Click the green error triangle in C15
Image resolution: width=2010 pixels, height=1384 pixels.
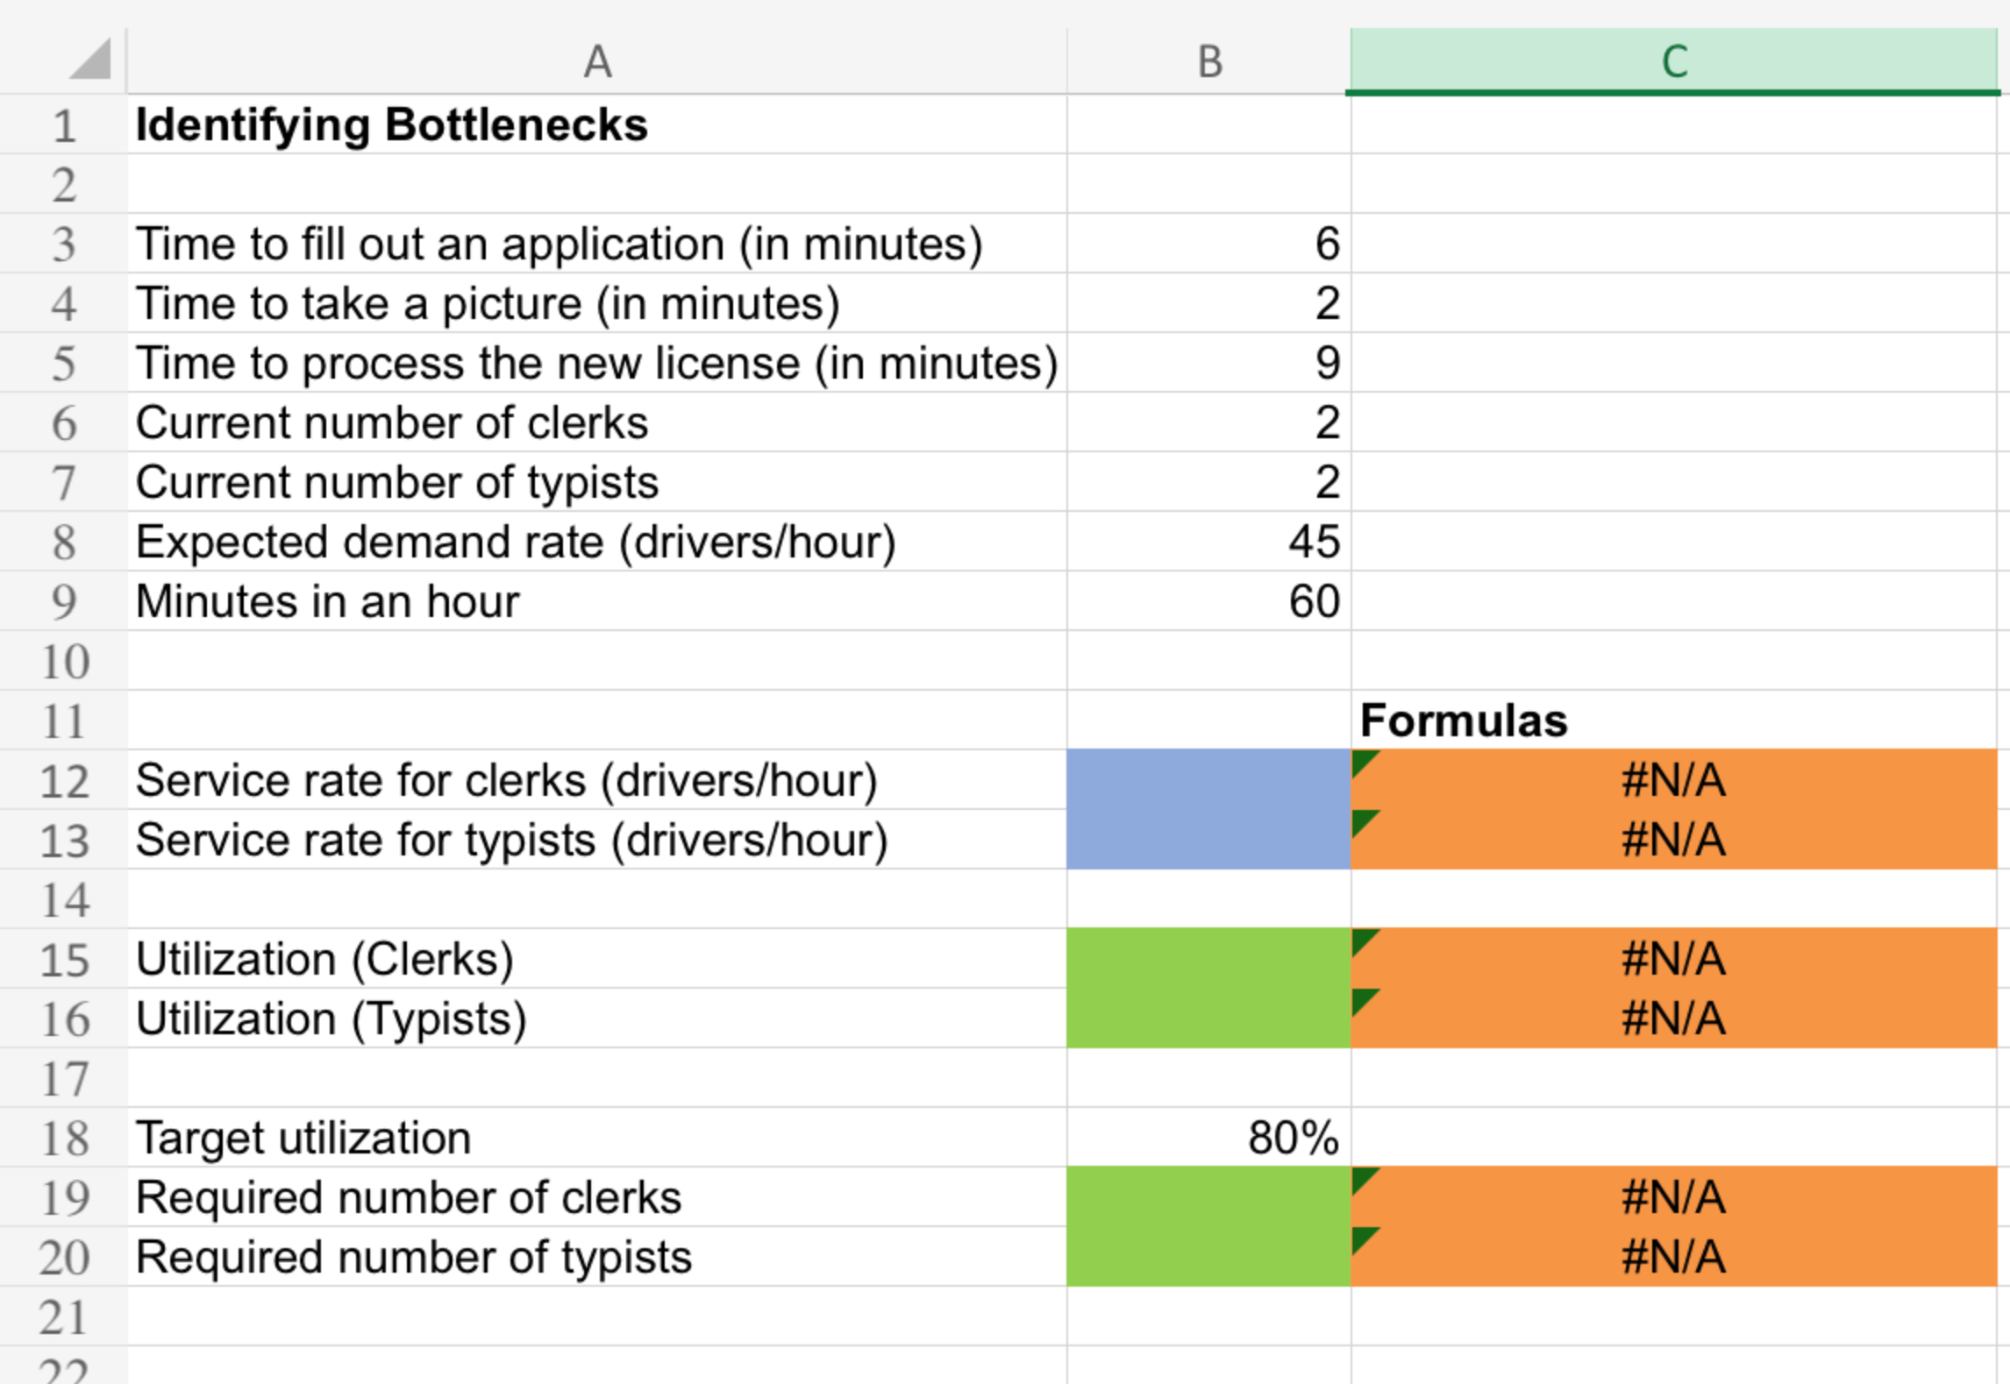pos(1363,940)
